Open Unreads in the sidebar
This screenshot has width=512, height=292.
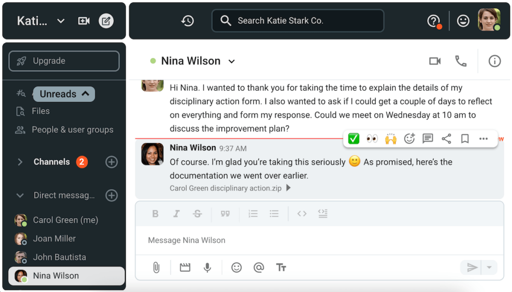coord(63,93)
